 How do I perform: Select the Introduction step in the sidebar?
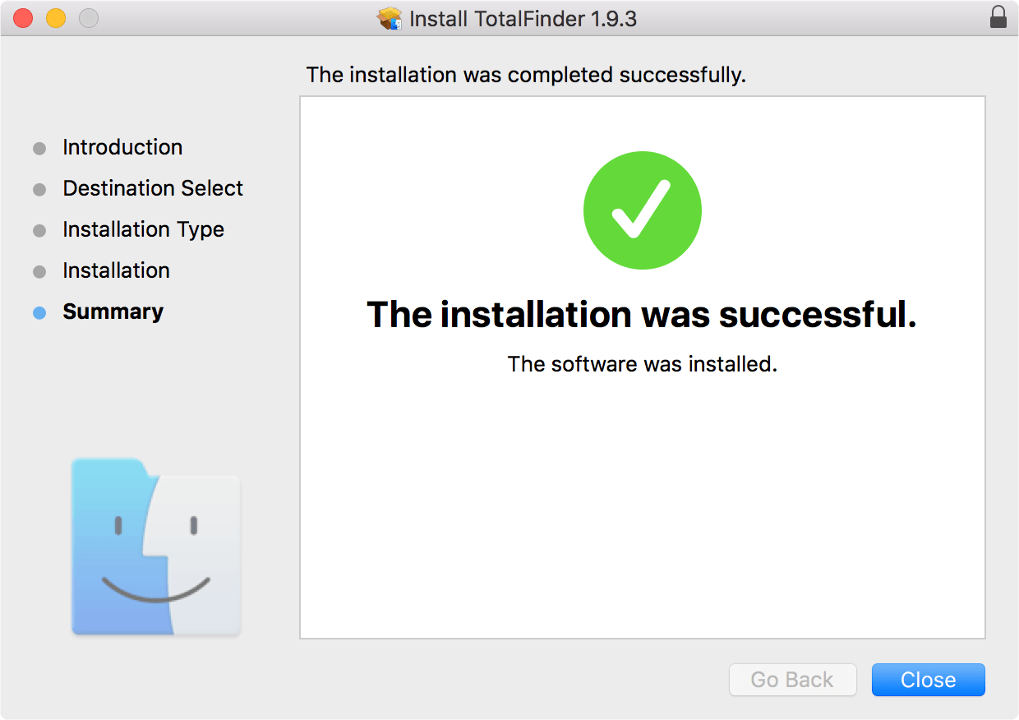122,147
